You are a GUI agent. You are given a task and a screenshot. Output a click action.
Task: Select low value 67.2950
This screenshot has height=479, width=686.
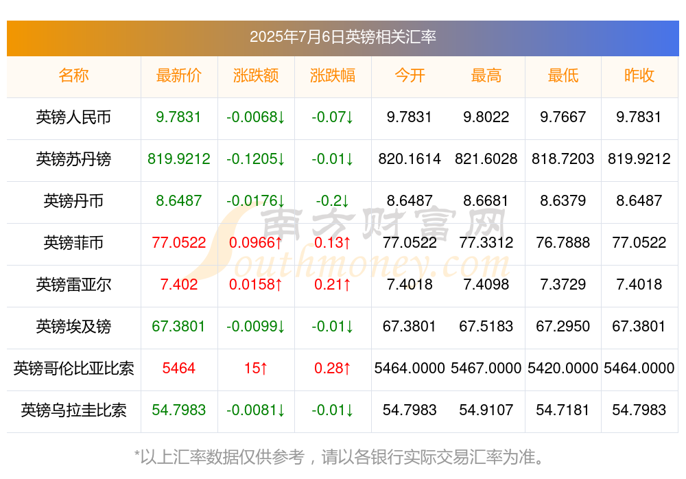pyautogui.click(x=563, y=326)
